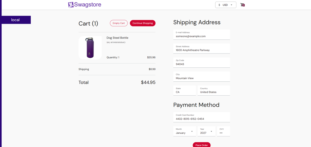Click the local environment label
This screenshot has width=311, height=147.
16,20
